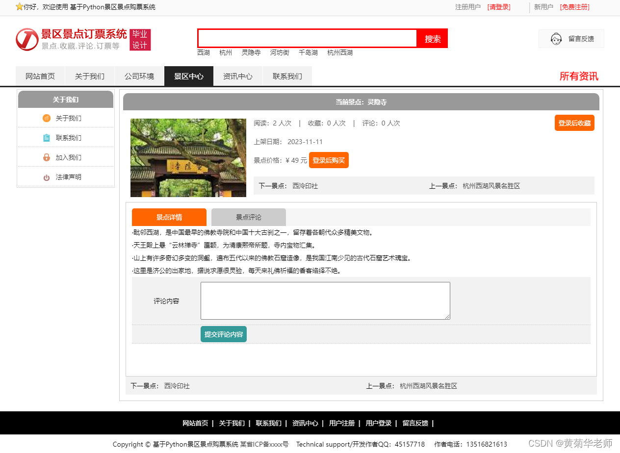Submit comment via 提交评论内容 button
This screenshot has height=453, width=620.
223,334
